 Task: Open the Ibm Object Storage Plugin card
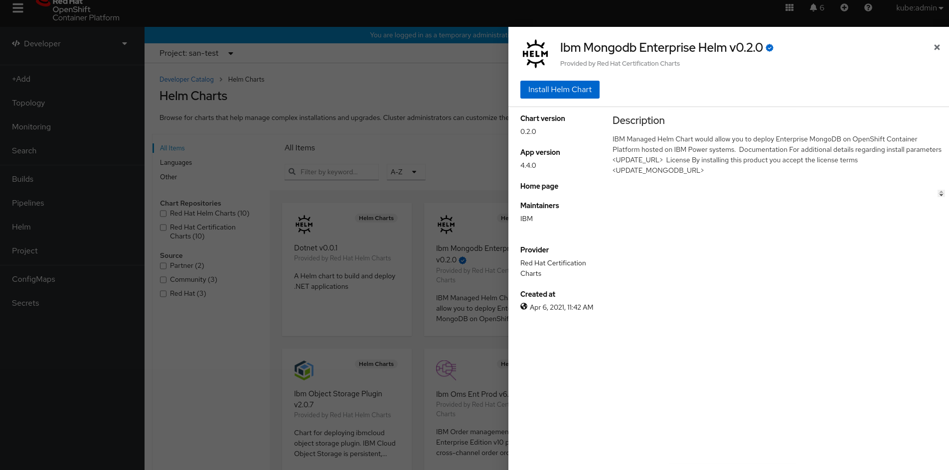click(347, 409)
